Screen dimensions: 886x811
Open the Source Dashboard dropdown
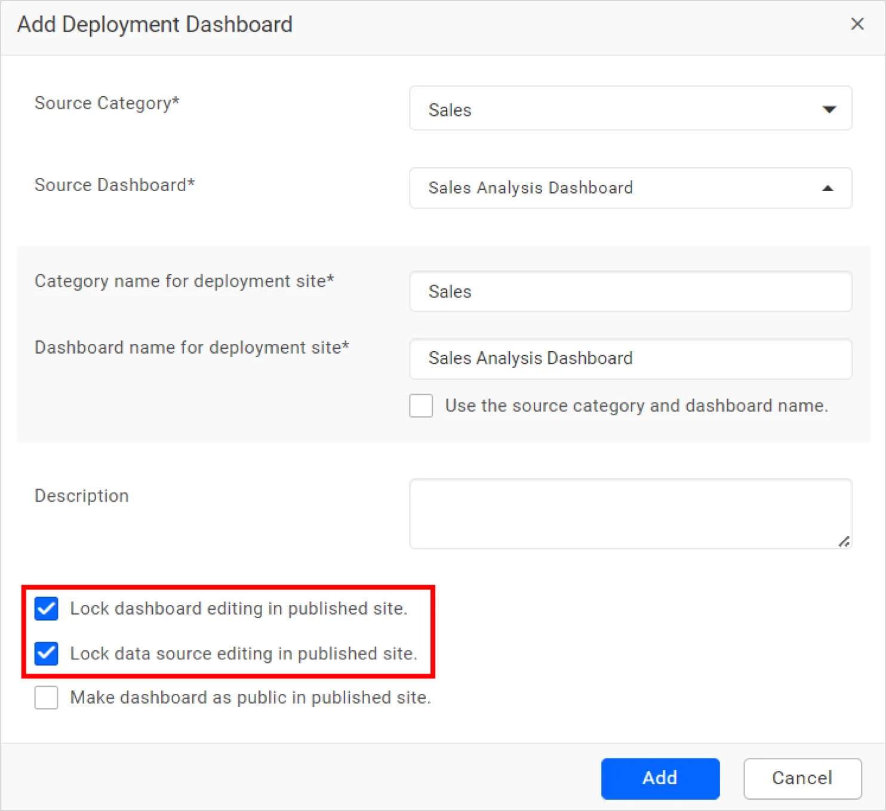(x=630, y=188)
